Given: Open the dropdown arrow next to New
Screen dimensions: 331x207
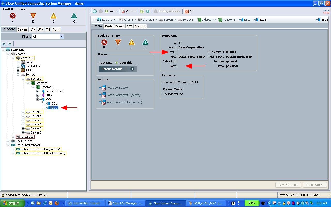Looking at the screenshot, I should [117, 11].
